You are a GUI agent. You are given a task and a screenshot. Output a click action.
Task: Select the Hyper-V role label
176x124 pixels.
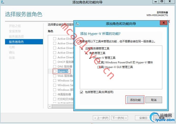[63, 71]
